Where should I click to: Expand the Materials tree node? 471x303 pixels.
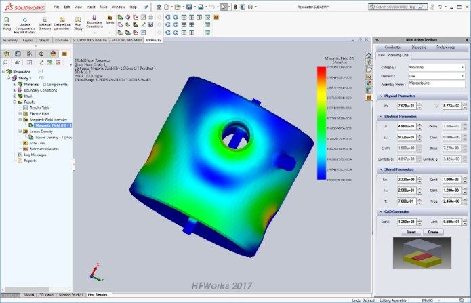pos(14,85)
